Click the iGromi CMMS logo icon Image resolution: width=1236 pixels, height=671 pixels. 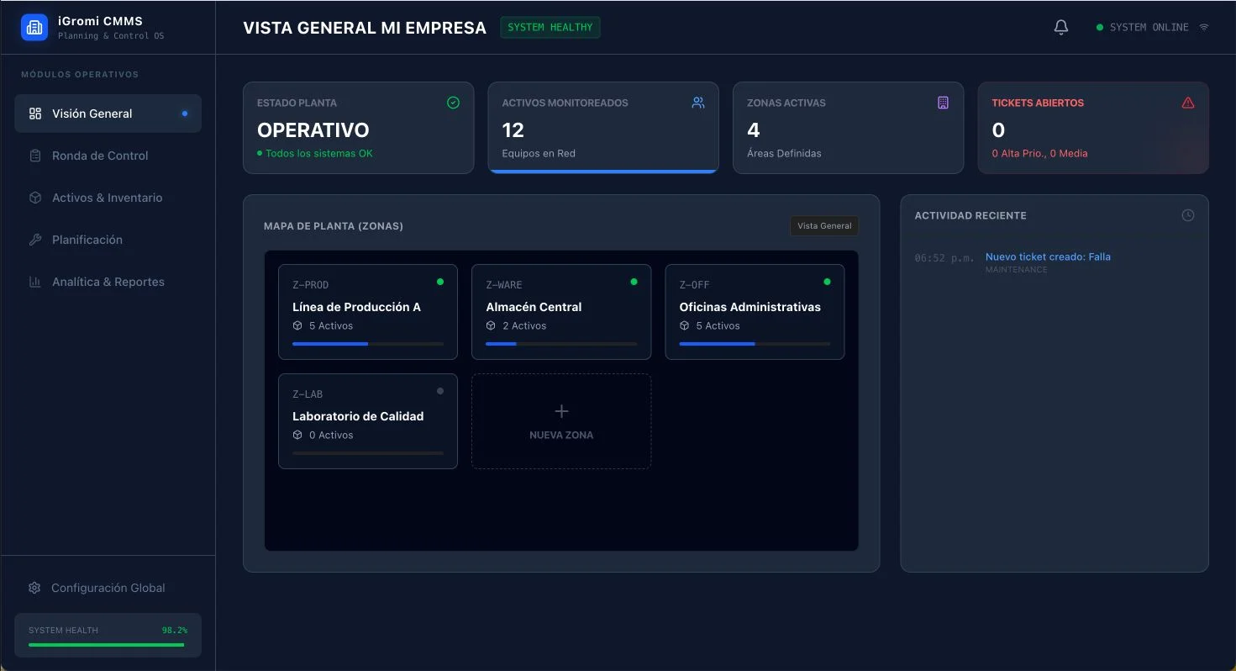click(34, 26)
